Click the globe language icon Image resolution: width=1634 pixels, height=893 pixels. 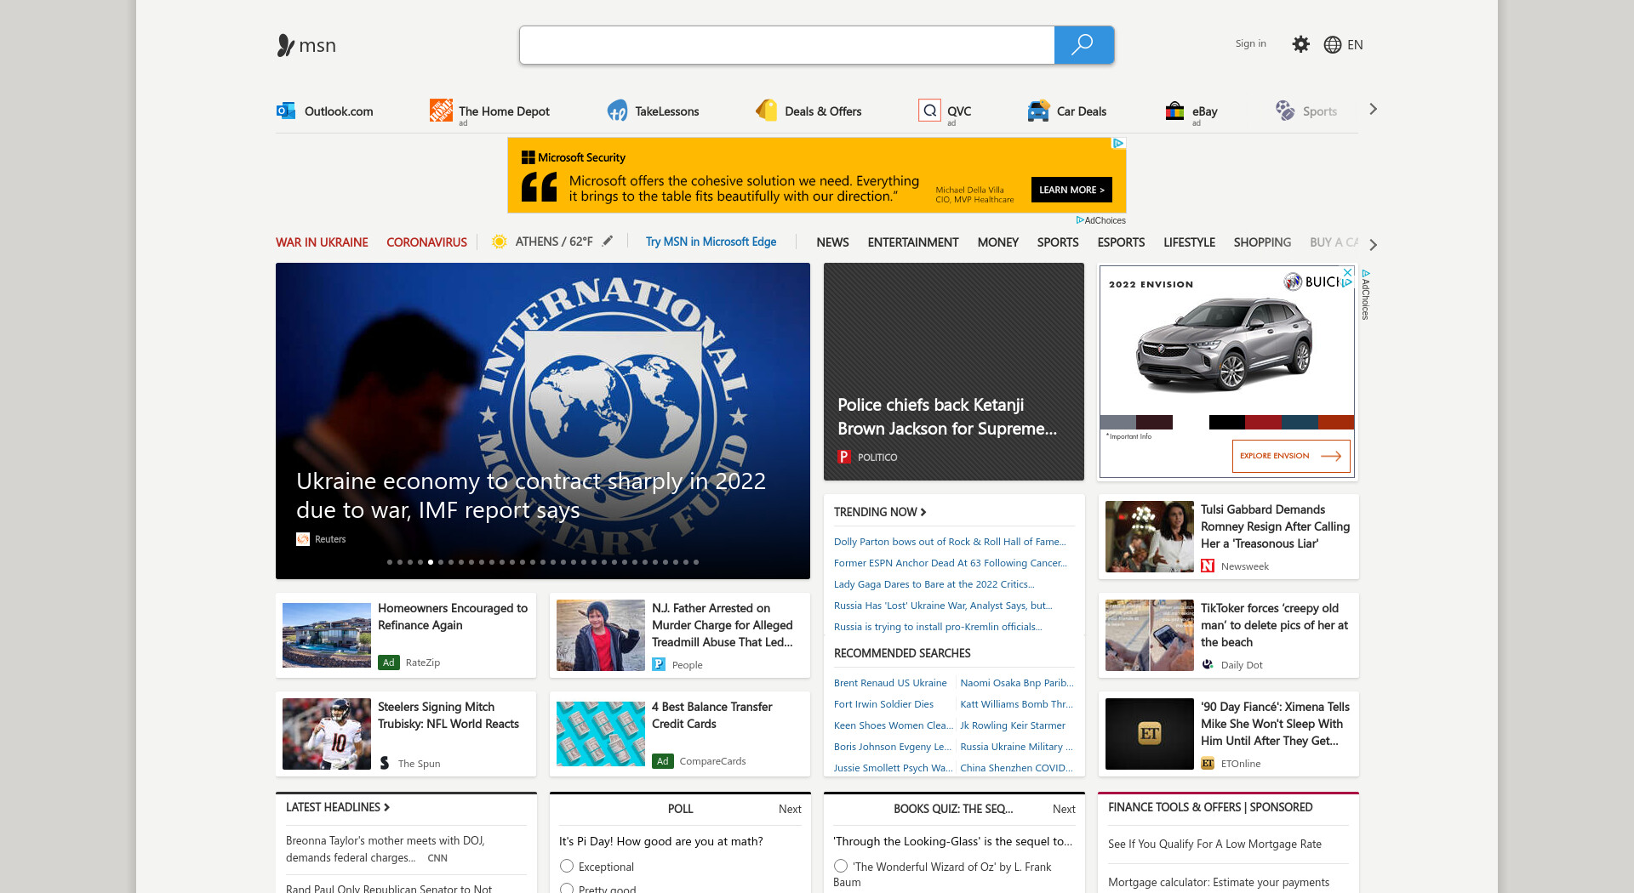pos(1333,45)
